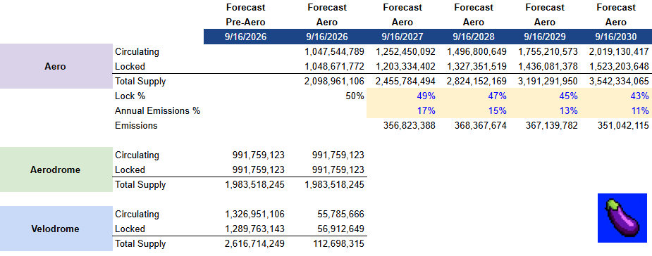The height and width of the screenshot is (256, 652).
Task: Select total supply 3,191,291,950
Action: coord(548,82)
